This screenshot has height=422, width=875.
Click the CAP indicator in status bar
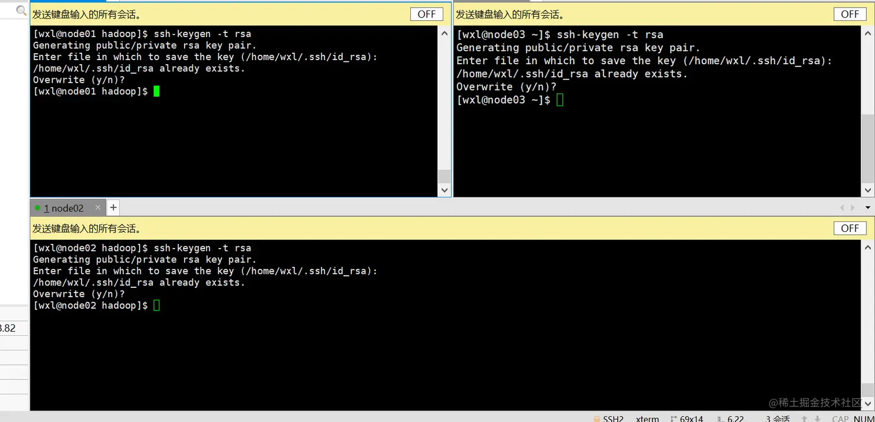click(x=840, y=419)
